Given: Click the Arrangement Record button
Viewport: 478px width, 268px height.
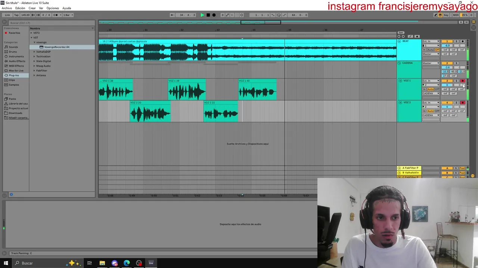Looking at the screenshot, I should [x=214, y=15].
